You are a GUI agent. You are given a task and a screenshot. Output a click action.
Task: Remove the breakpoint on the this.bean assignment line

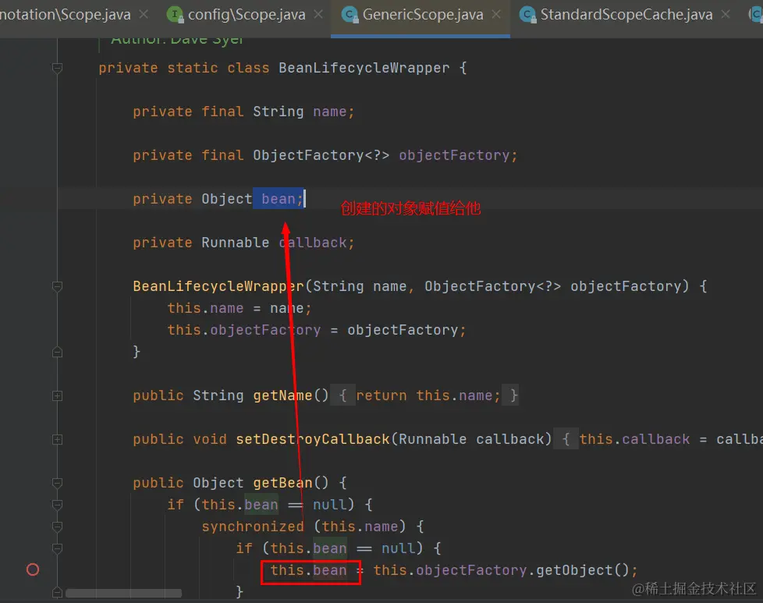click(33, 569)
